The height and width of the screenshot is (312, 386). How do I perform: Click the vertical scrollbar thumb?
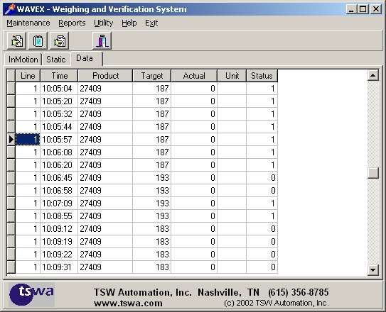[x=373, y=173]
